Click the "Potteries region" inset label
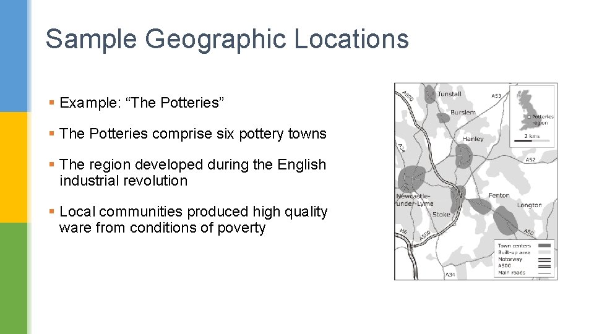 click(542, 119)
